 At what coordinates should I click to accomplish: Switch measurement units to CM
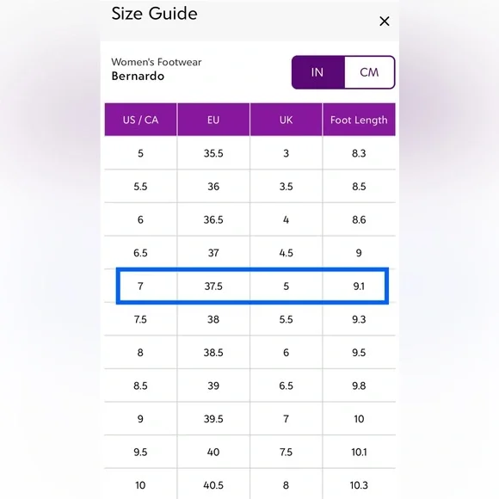click(x=369, y=72)
